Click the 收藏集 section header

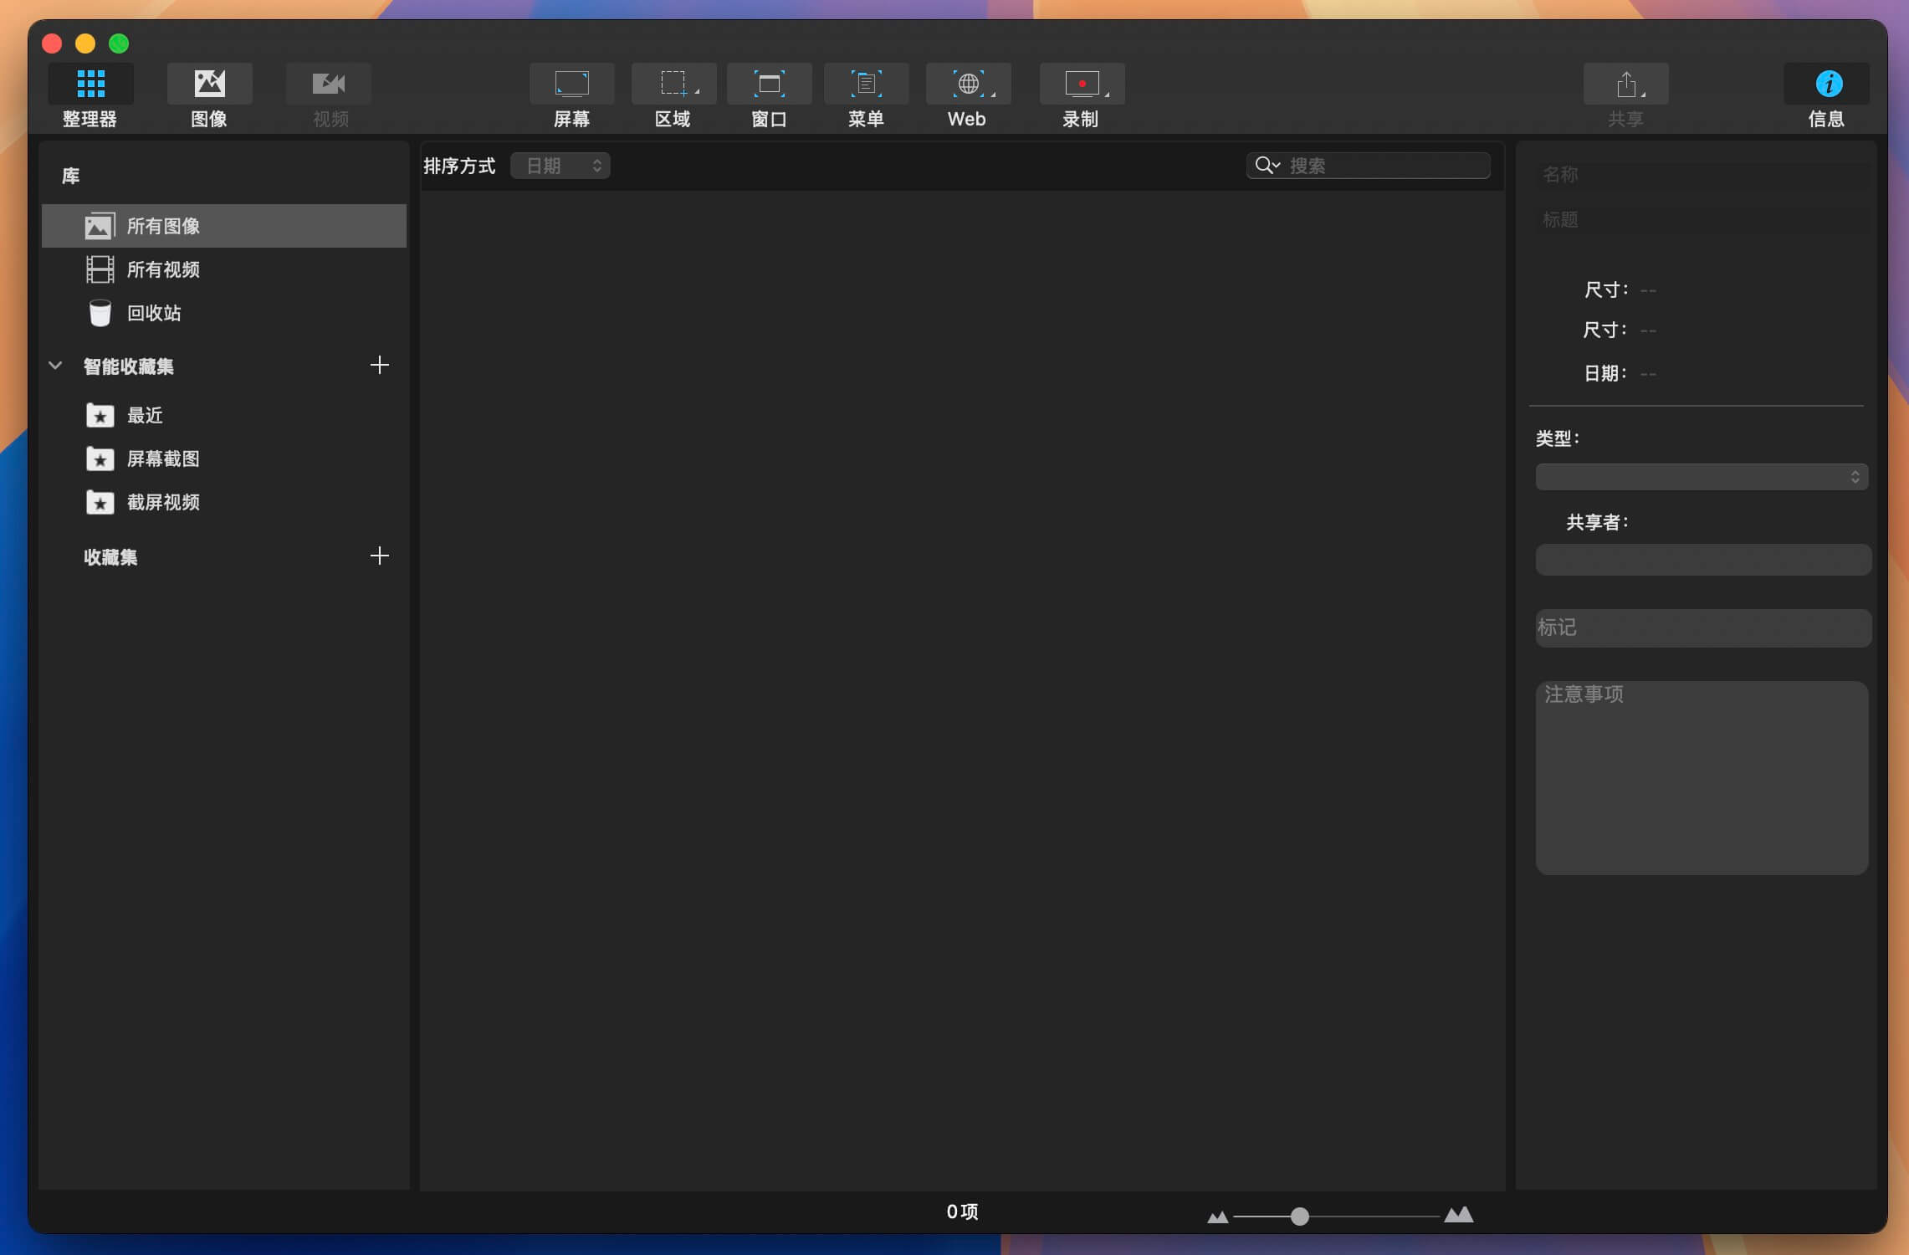click(x=110, y=557)
